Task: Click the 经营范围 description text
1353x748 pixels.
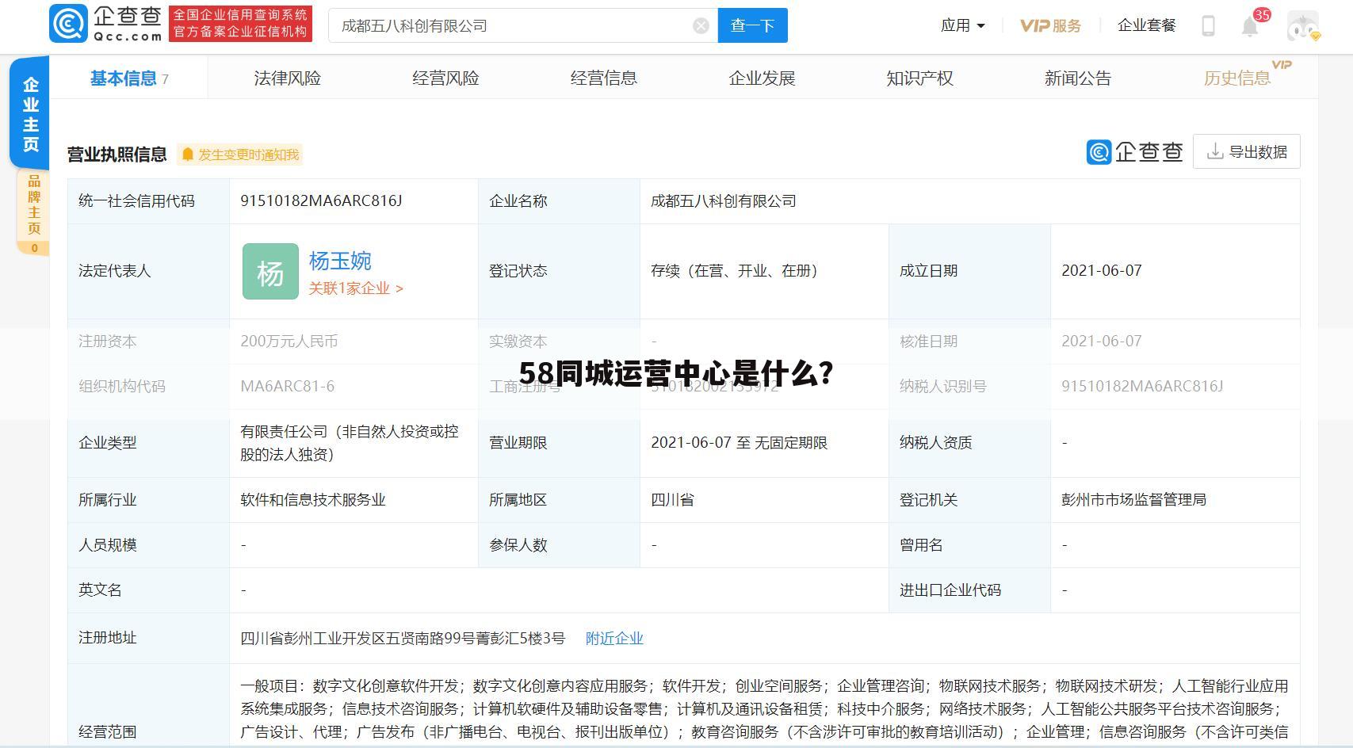Action: (x=764, y=708)
